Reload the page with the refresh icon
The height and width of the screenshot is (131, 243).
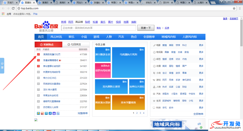(13, 8)
